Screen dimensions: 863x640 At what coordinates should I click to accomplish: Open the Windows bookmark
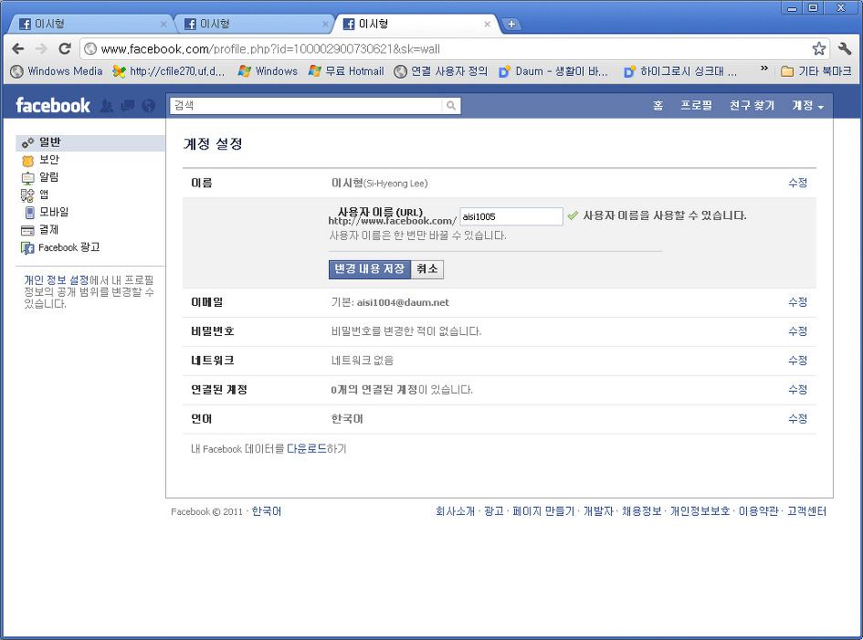point(268,71)
